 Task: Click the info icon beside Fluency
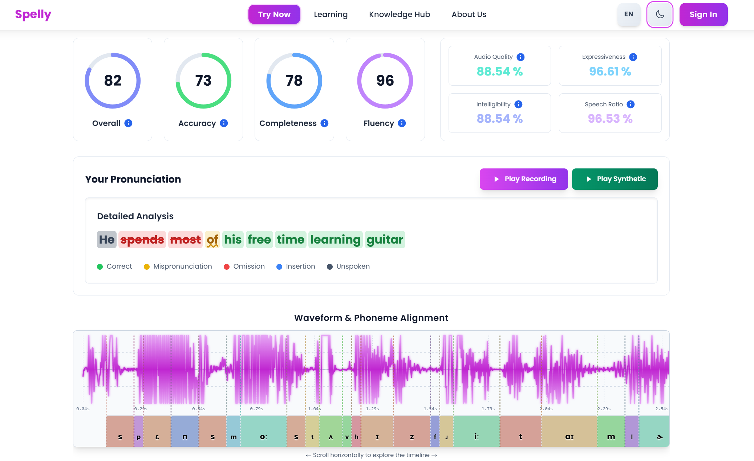(x=402, y=123)
